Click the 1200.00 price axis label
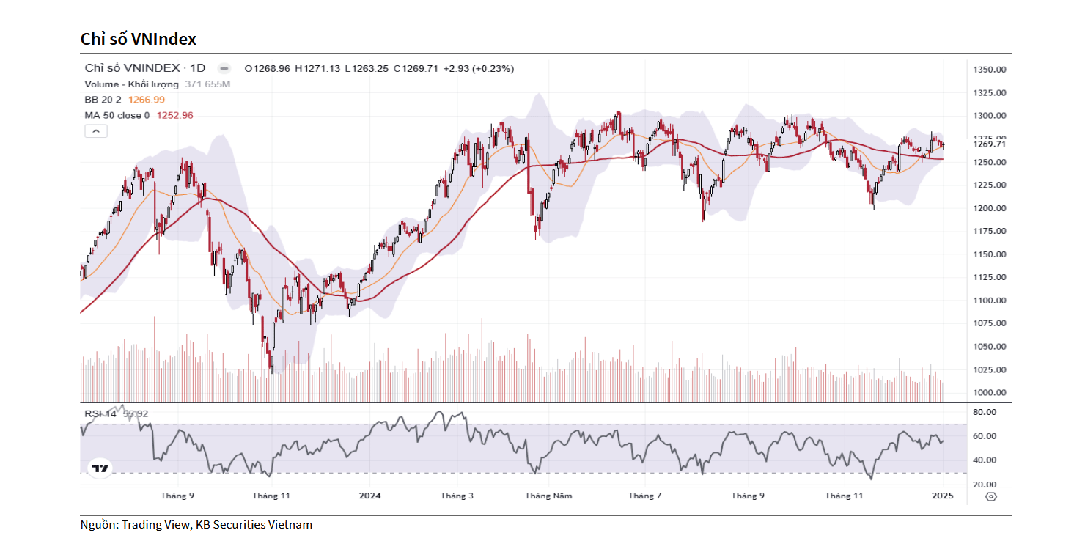 coord(990,208)
